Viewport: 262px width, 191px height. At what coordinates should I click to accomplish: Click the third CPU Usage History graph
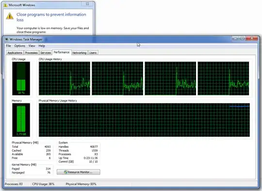(170, 79)
